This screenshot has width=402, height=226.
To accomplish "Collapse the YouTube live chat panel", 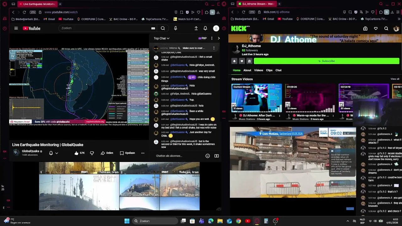I will point(219,38).
